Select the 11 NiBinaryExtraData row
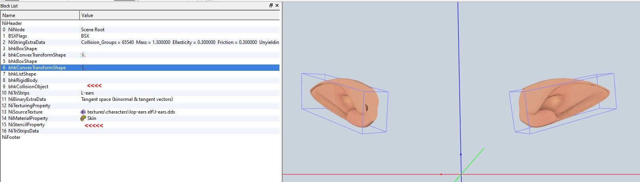Viewport: 640px width, 182px height. (140, 99)
